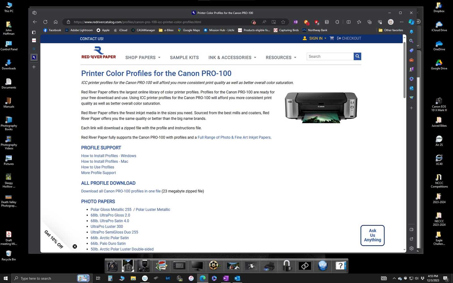Image resolution: width=453 pixels, height=283 pixels.
Task: Click CHECKOUT link
Action: tap(349, 38)
